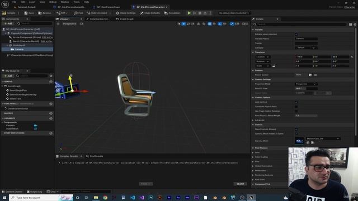Open the Projection Mode dropdown
This screenshot has height=201, width=358.
pos(306,84)
